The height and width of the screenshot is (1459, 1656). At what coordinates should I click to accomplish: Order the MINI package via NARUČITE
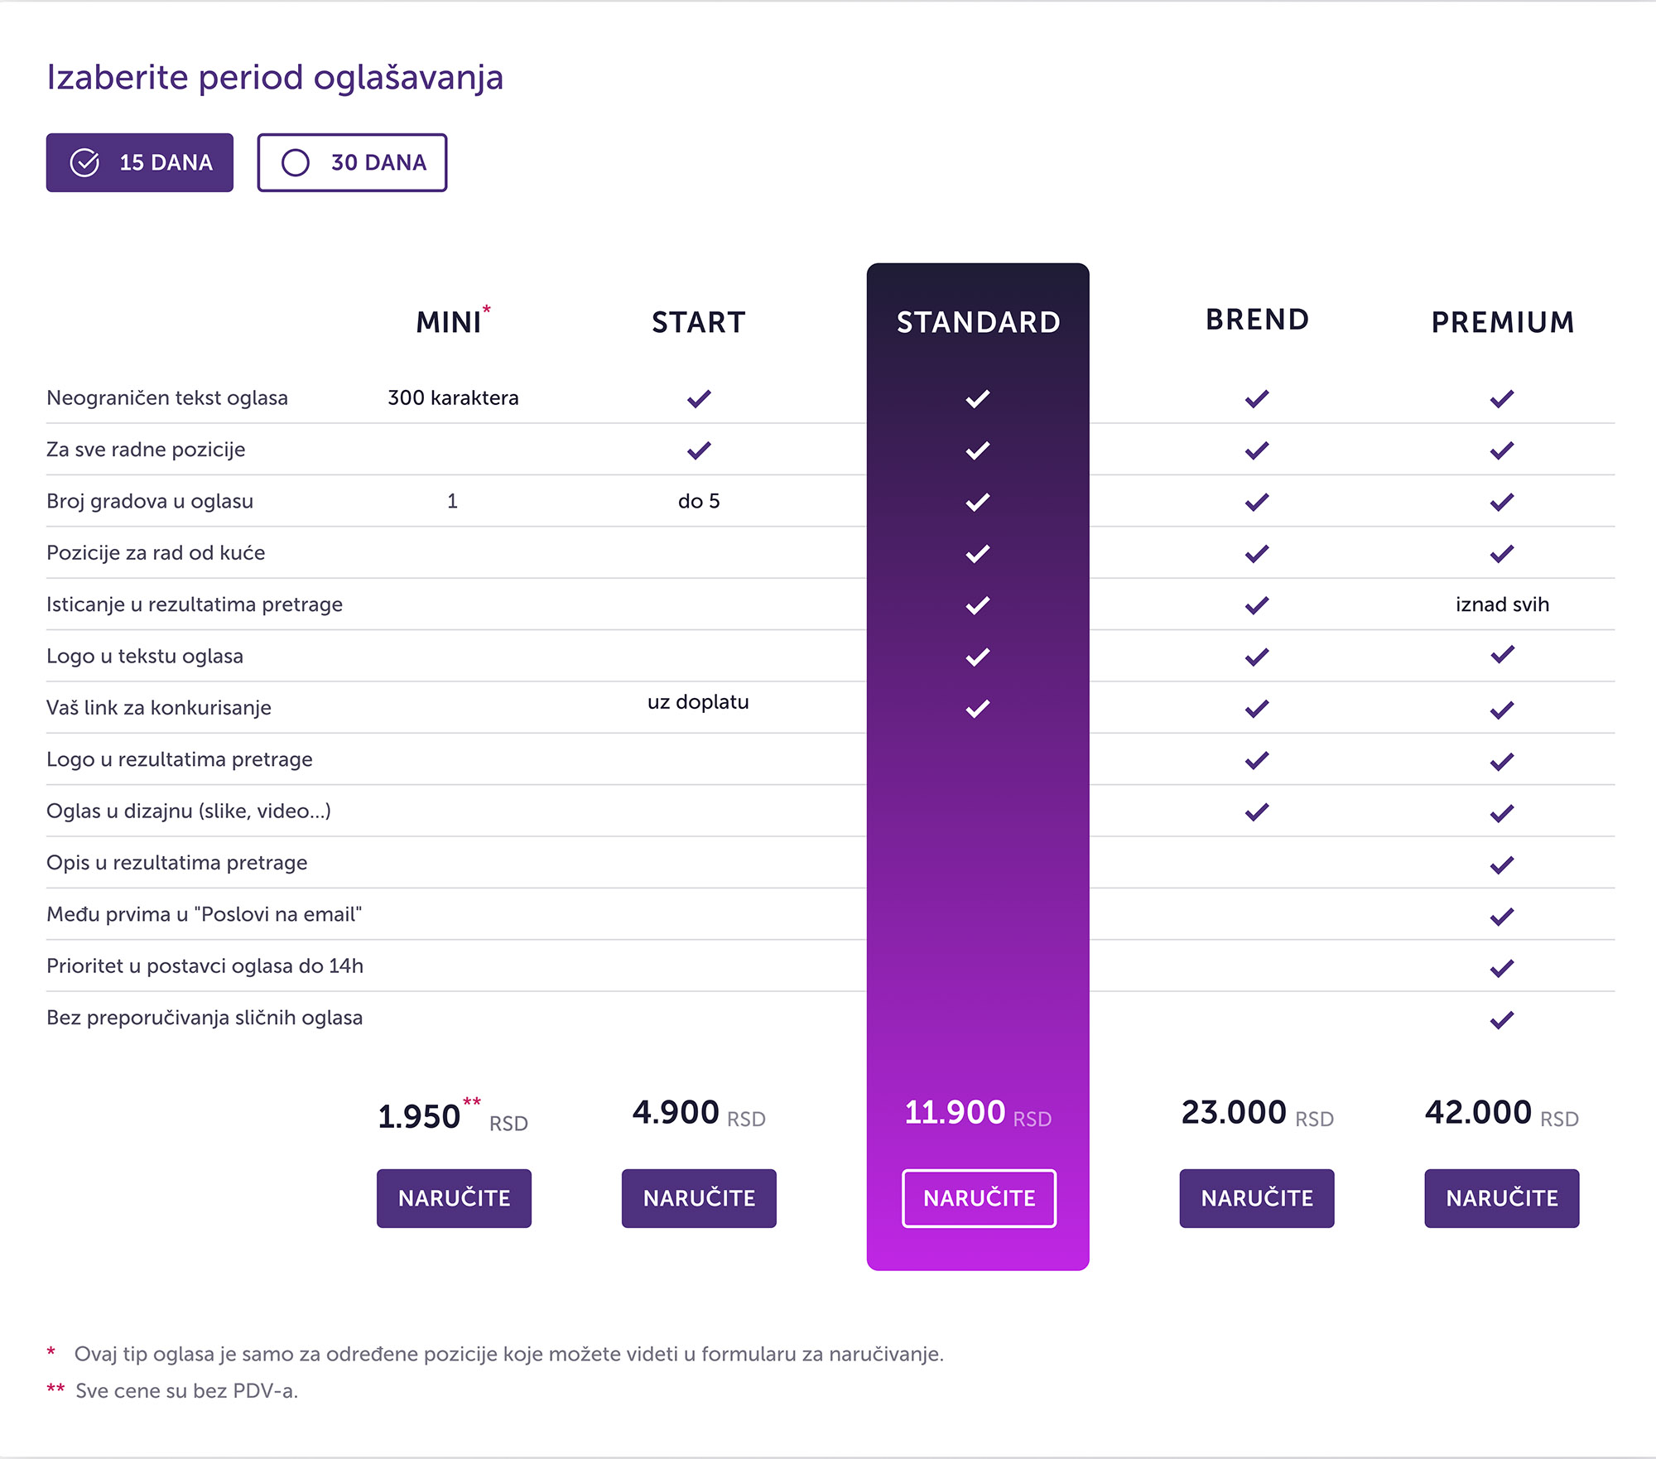454,1198
